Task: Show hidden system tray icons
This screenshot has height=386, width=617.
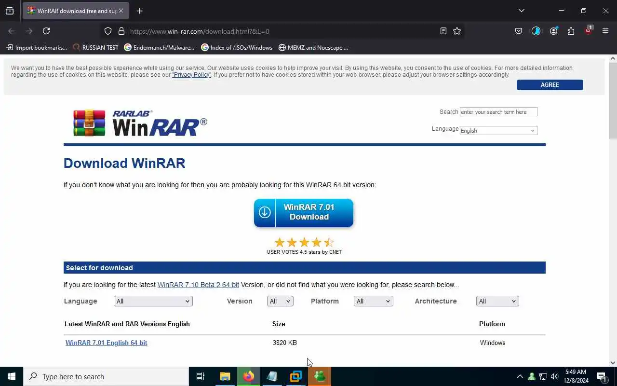Action: click(520, 376)
